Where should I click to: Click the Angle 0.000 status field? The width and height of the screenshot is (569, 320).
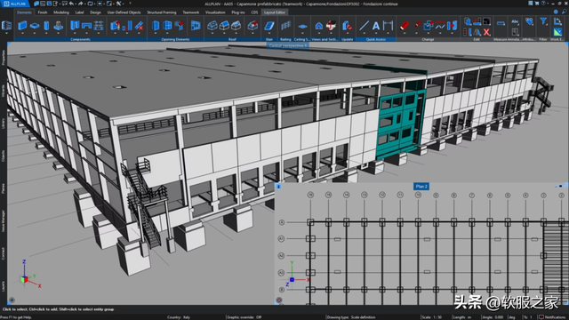point(493,317)
